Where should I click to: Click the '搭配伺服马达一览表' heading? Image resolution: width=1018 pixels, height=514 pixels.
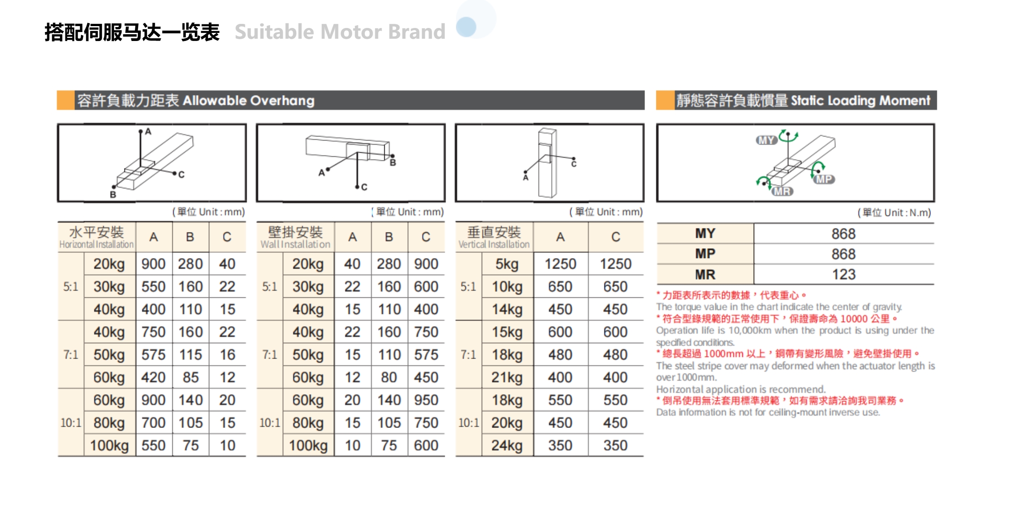click(132, 32)
